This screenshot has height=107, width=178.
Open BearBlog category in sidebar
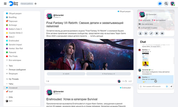(13, 17)
